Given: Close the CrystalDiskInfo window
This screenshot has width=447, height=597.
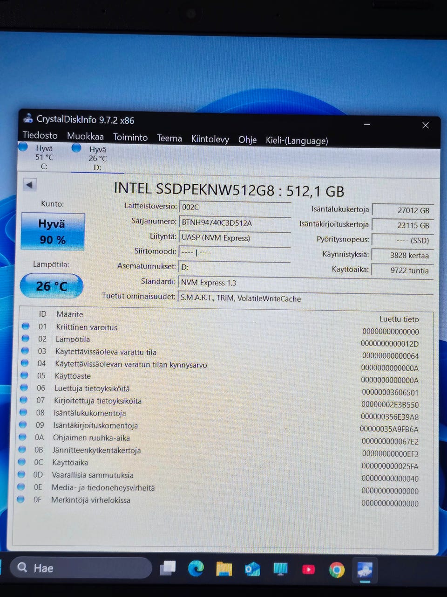Looking at the screenshot, I should click(x=425, y=125).
